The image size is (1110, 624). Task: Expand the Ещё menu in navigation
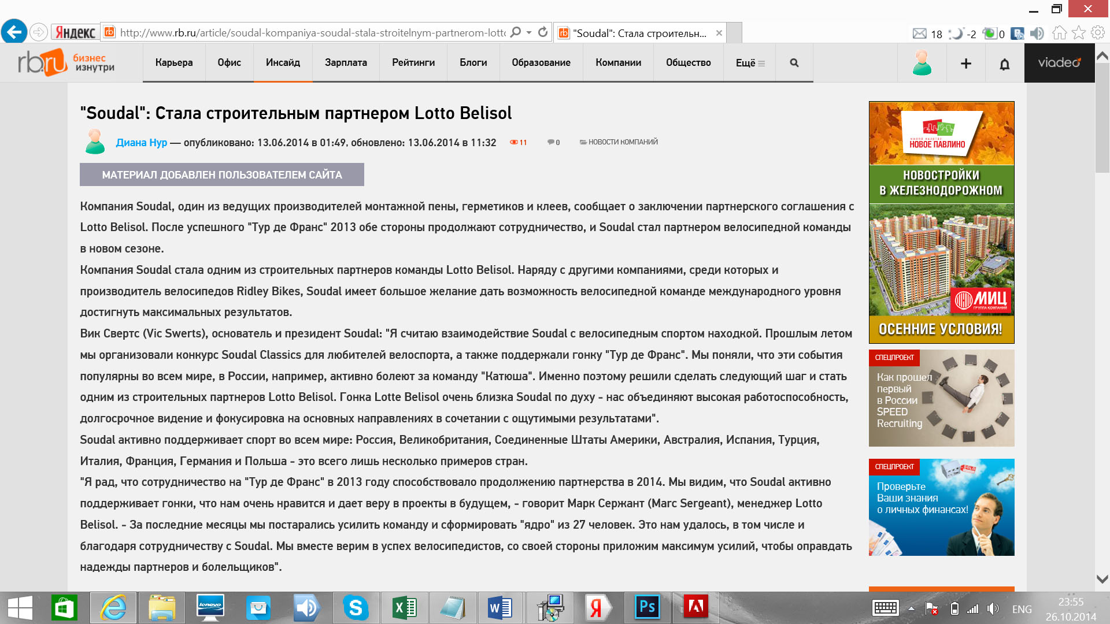(750, 62)
